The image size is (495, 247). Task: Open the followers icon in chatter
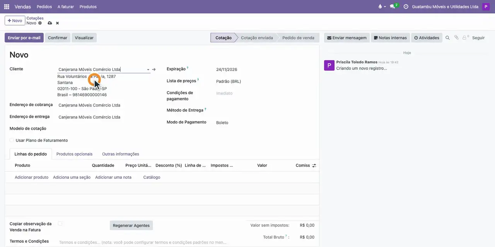465,38
